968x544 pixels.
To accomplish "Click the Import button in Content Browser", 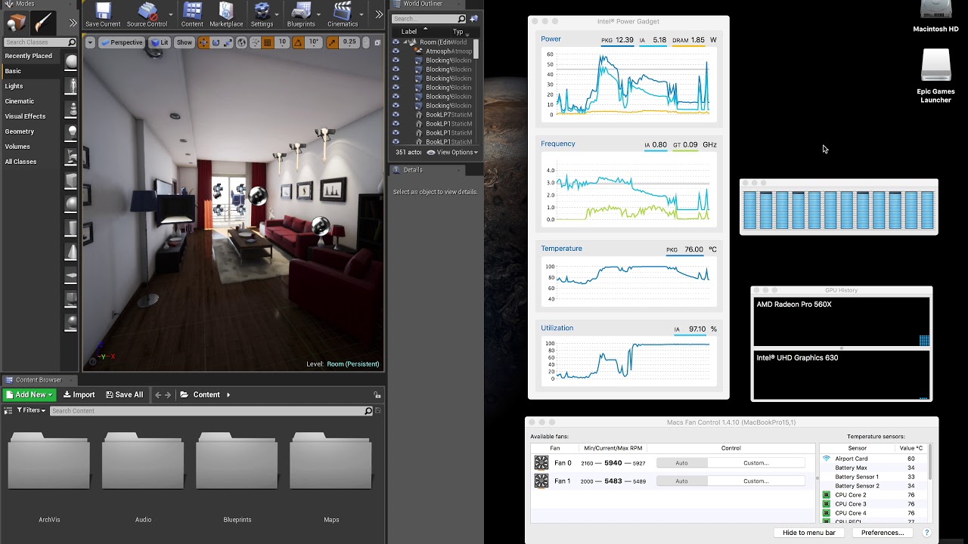I will [x=79, y=394].
